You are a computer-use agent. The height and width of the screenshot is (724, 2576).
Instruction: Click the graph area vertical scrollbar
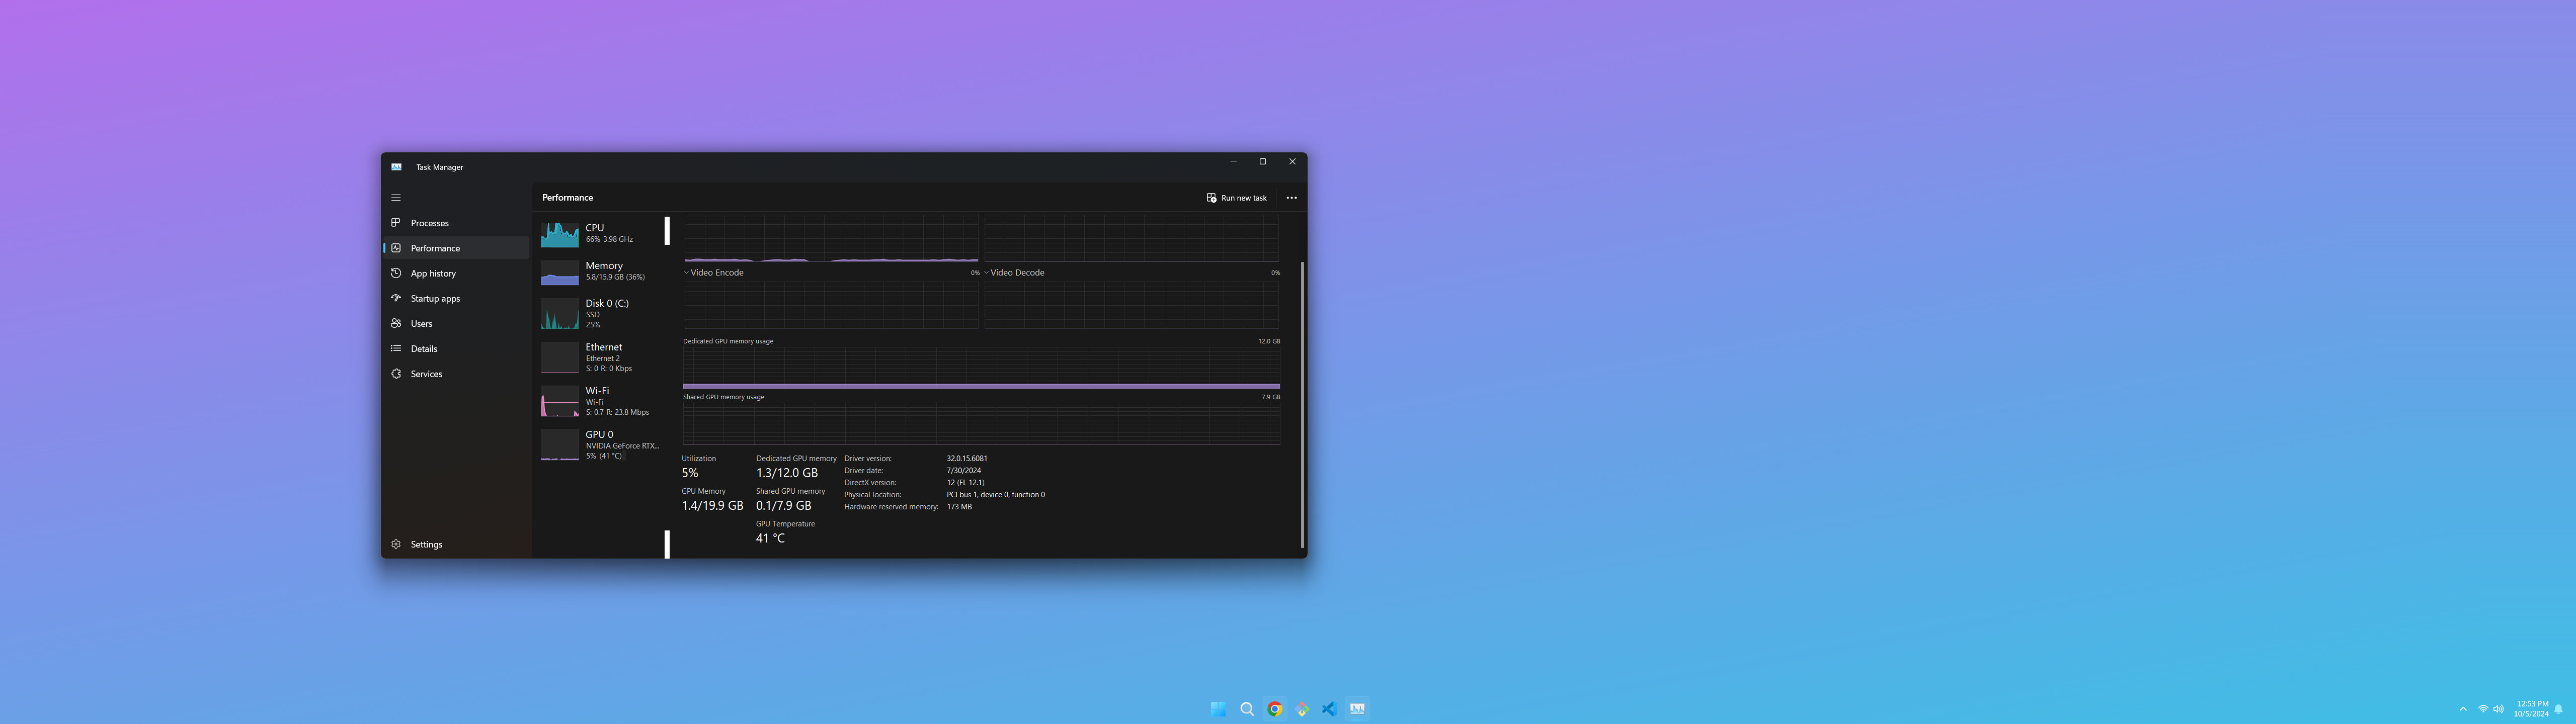point(1302,404)
